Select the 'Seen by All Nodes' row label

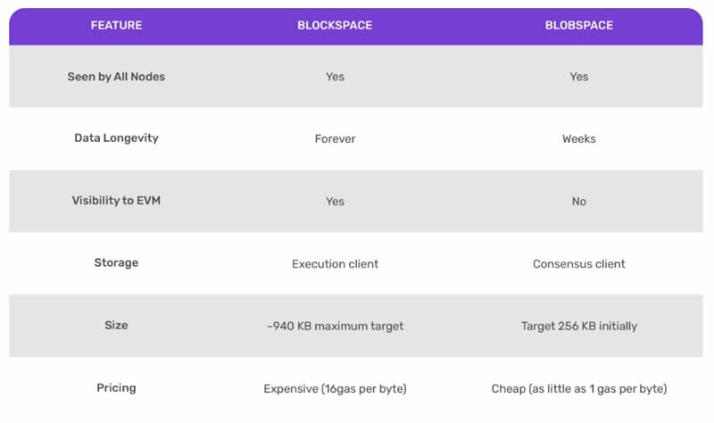pyautogui.click(x=116, y=77)
